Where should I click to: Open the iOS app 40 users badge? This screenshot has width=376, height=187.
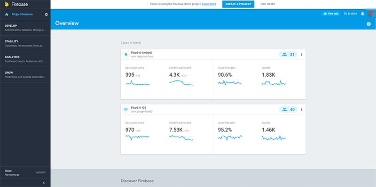pos(289,110)
